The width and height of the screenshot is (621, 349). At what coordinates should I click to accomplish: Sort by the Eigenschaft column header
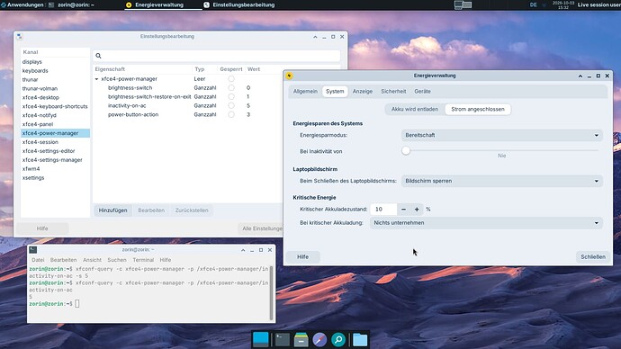click(142, 69)
